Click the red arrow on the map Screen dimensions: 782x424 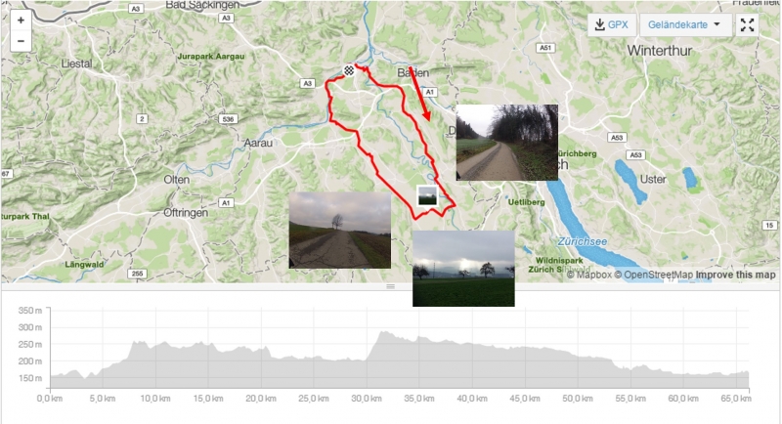pos(419,93)
